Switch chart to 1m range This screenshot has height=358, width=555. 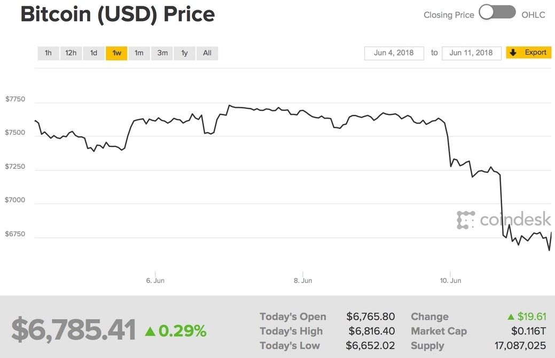[x=139, y=53]
